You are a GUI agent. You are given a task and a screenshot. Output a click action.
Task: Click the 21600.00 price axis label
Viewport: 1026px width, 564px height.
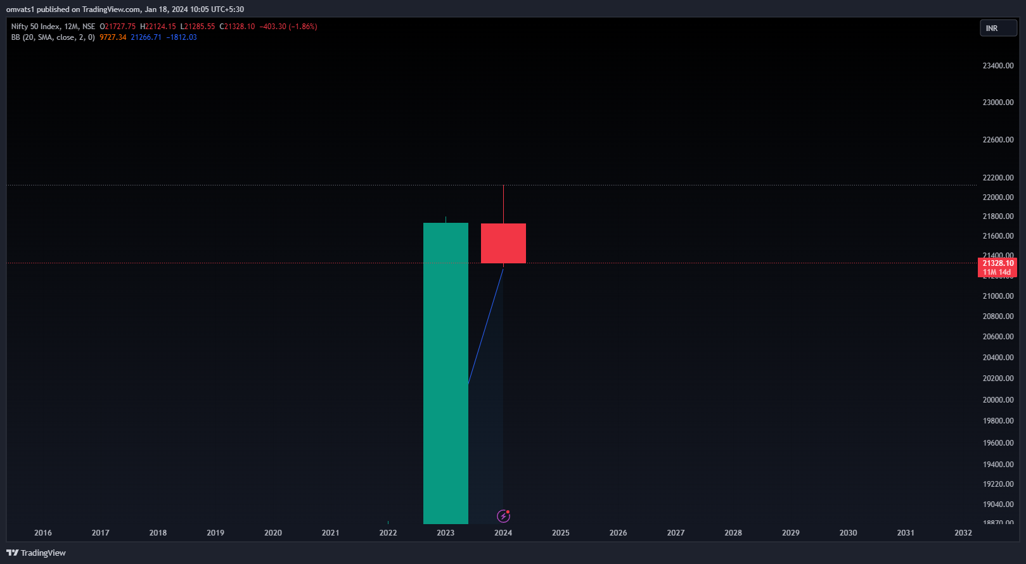(x=998, y=236)
